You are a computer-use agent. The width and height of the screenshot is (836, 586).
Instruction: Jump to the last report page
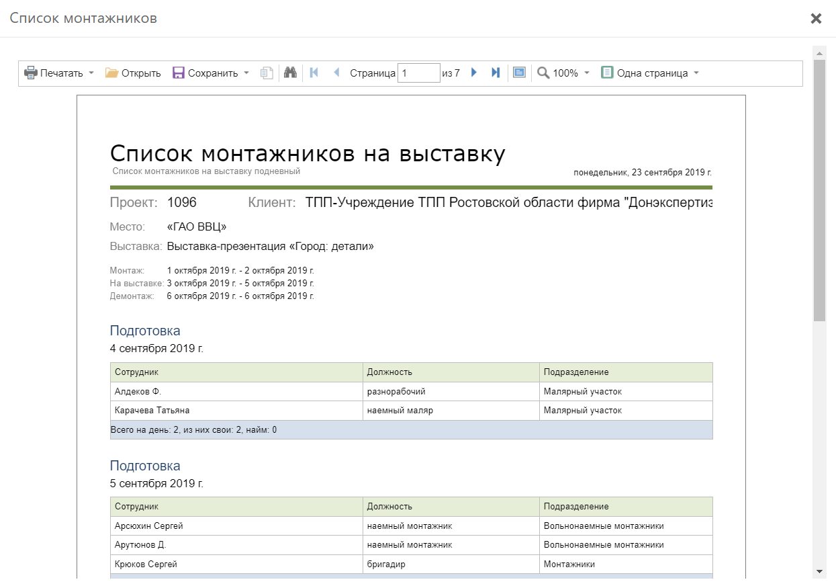coord(496,73)
